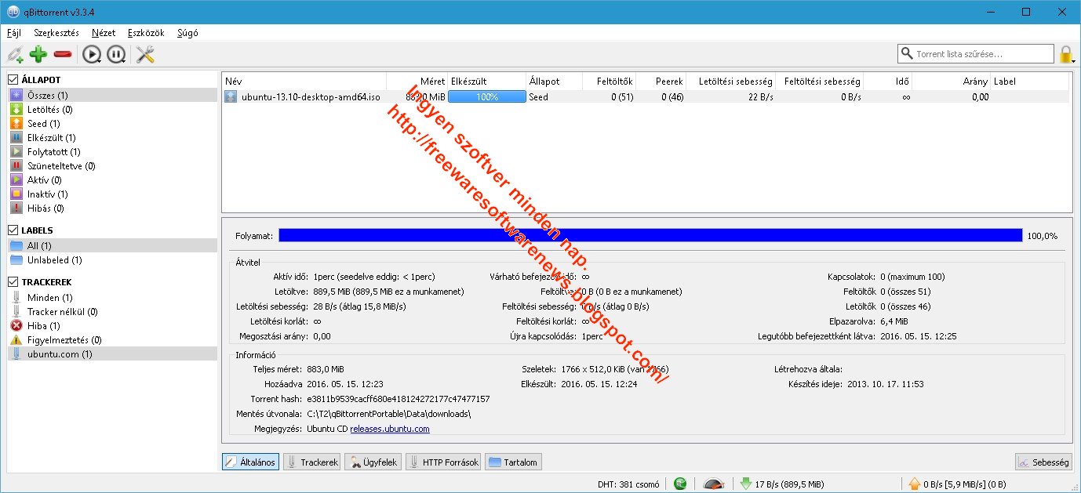Add a new torrent with green plus
The image size is (1081, 493).
click(38, 54)
